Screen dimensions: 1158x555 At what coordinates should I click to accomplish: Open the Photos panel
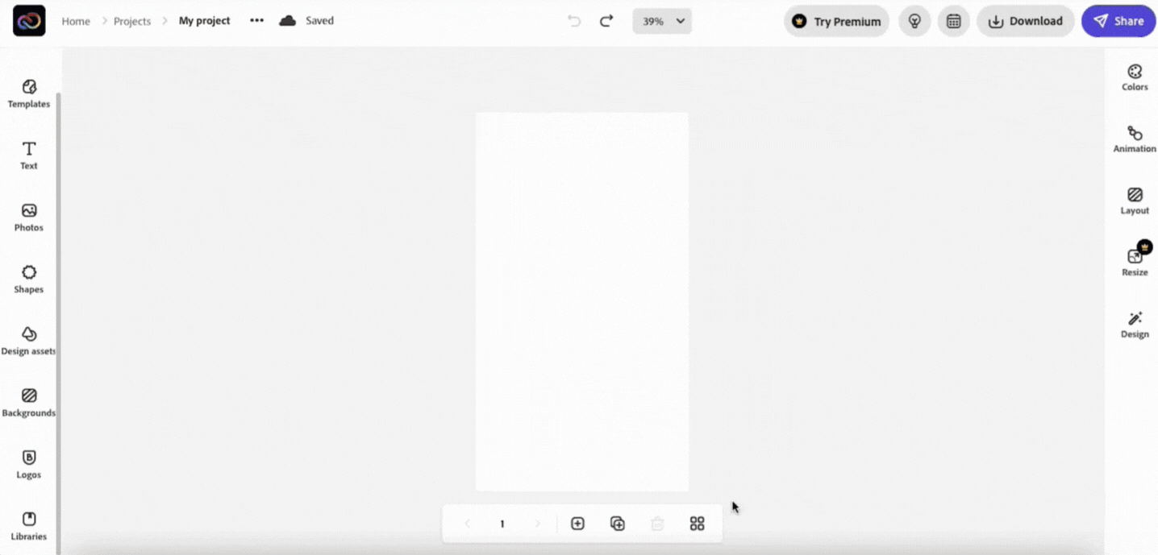[29, 217]
